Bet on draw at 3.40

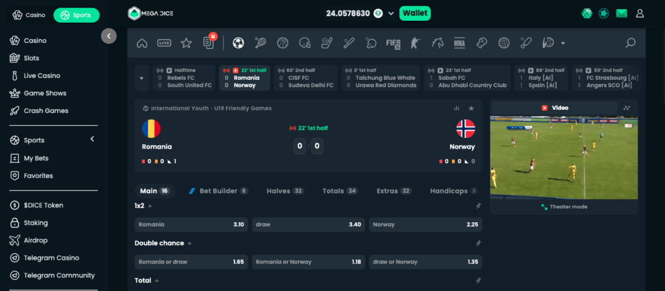(308, 224)
